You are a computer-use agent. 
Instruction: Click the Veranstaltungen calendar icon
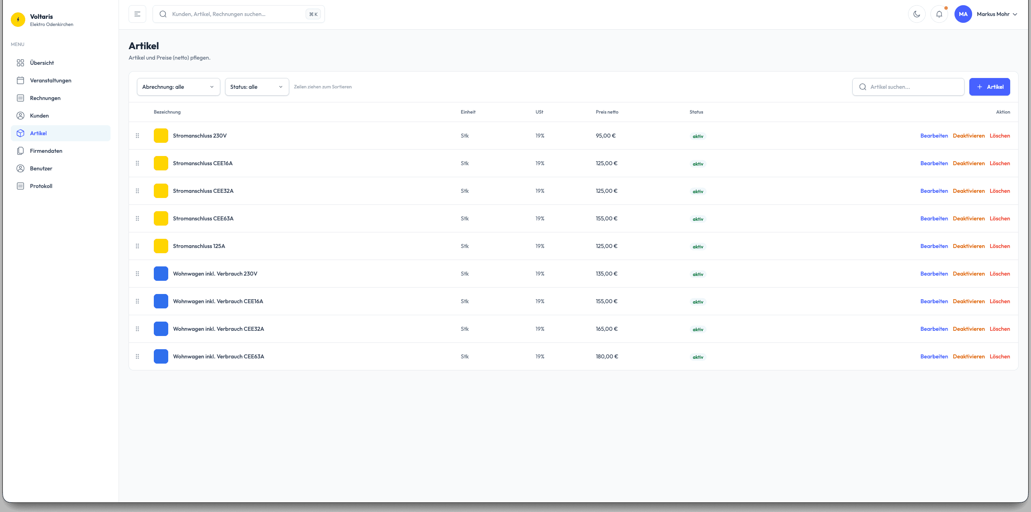(x=20, y=80)
